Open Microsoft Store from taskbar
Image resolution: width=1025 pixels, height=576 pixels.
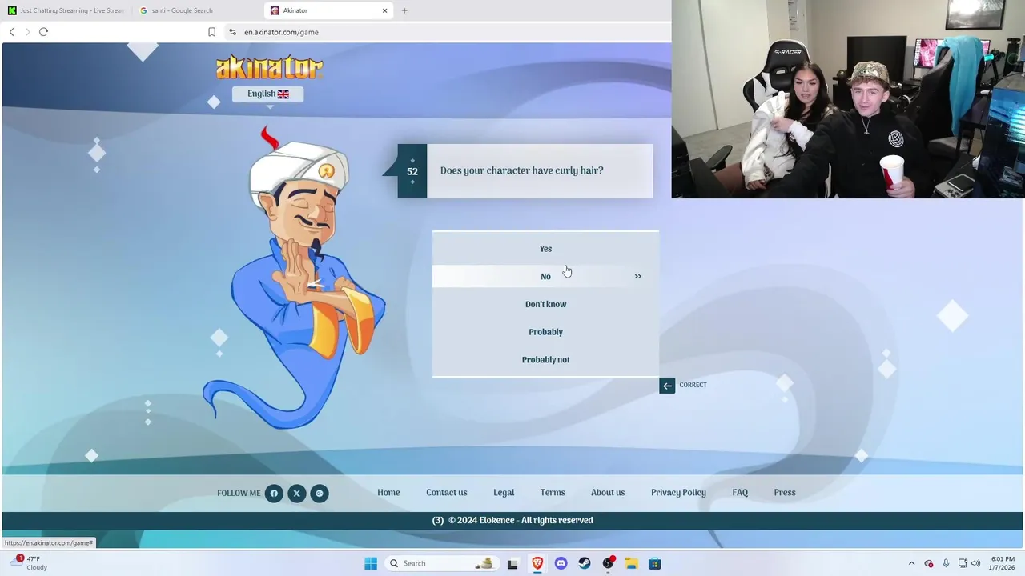tap(654, 563)
